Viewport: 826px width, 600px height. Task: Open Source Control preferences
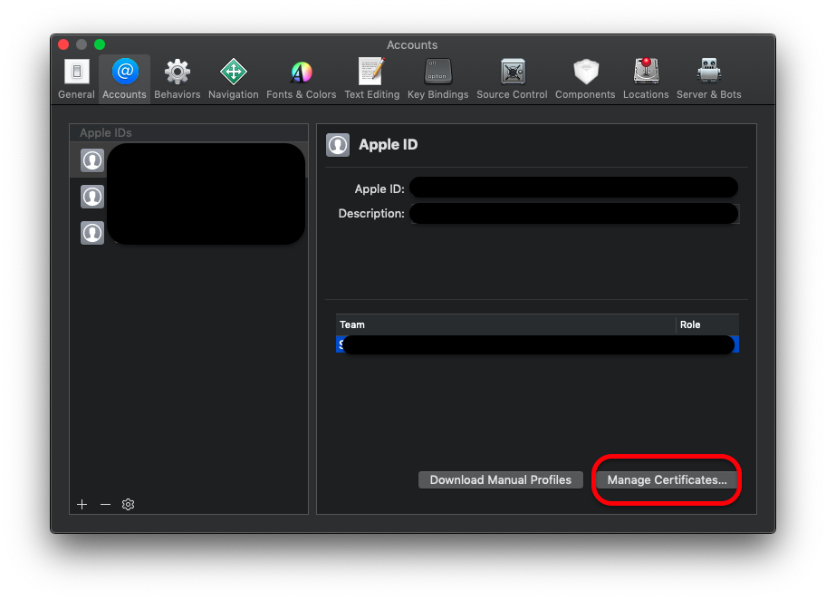(512, 79)
